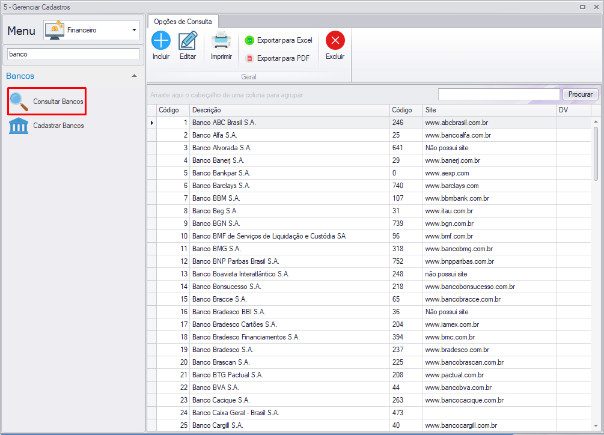Click the Editar pencil icon
604x435 pixels.
(188, 40)
